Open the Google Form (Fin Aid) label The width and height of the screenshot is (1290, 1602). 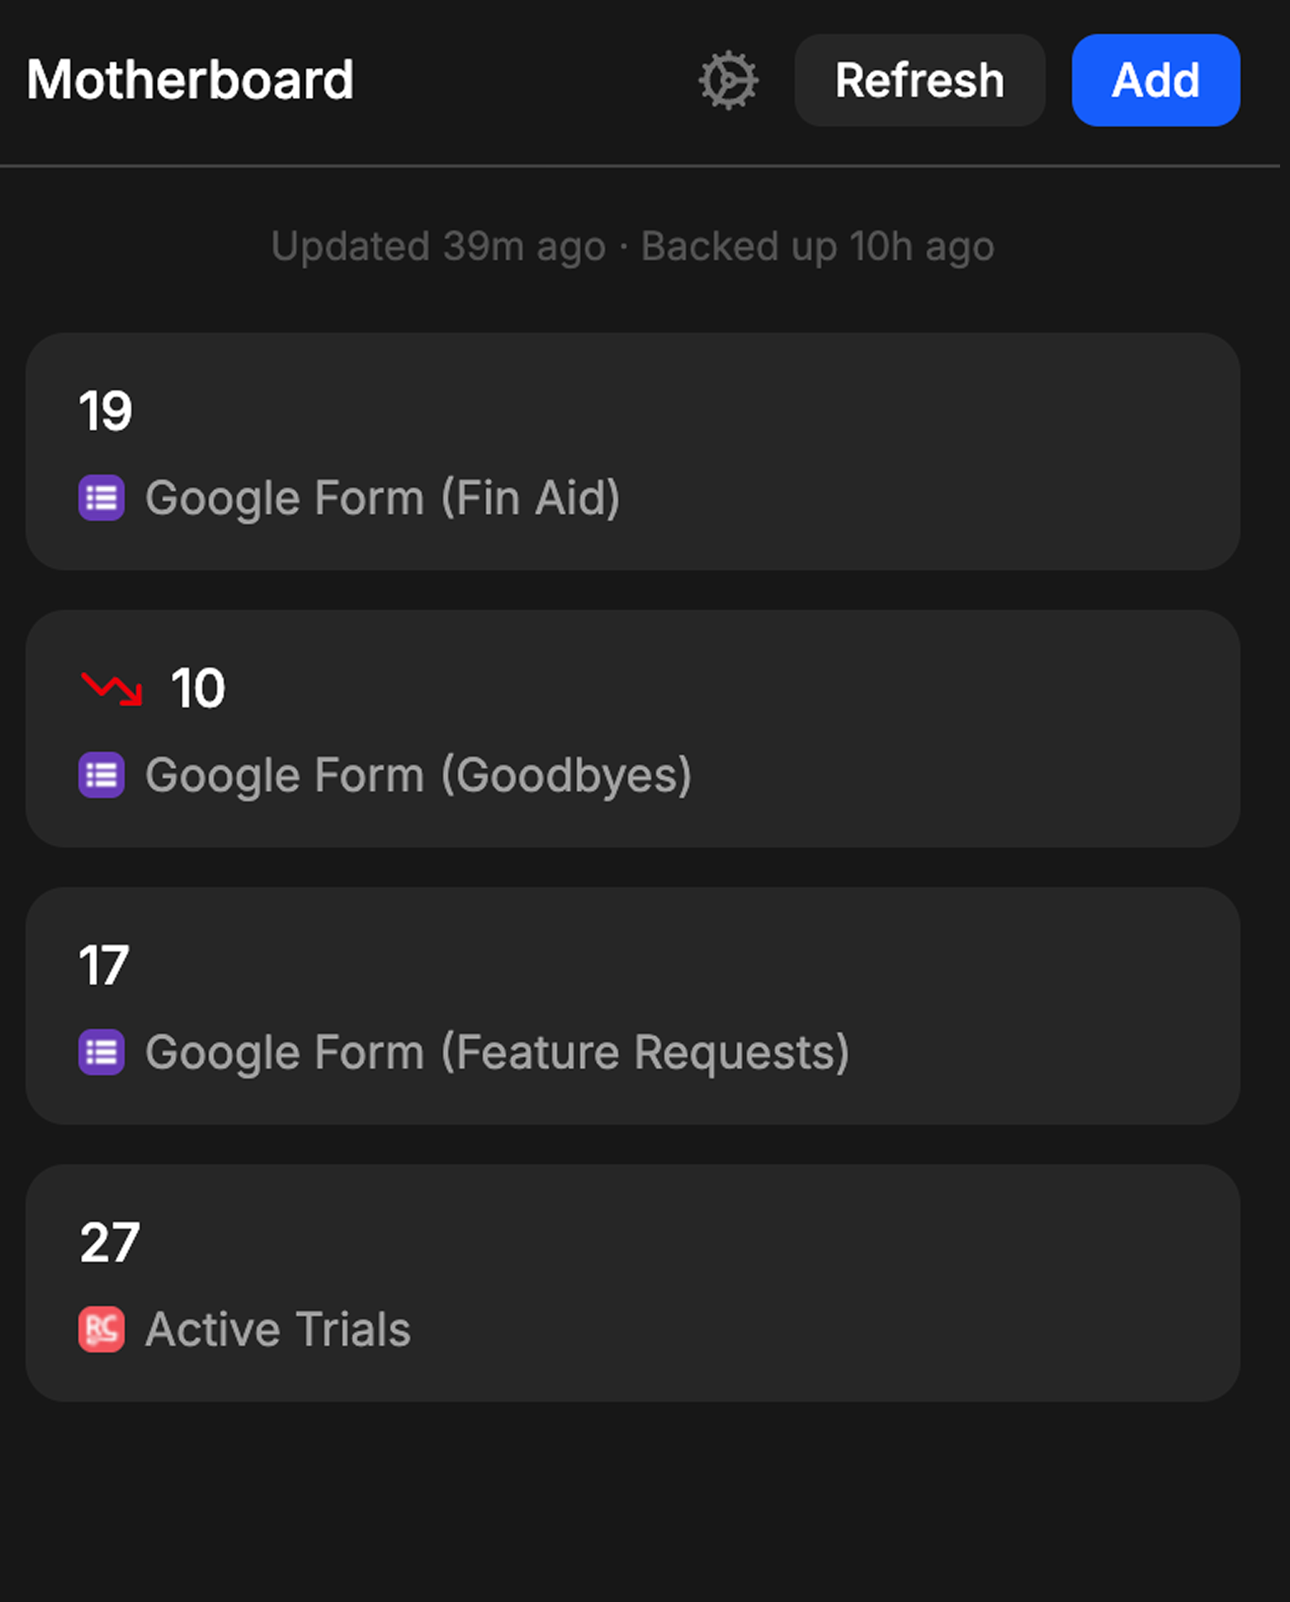coord(382,498)
